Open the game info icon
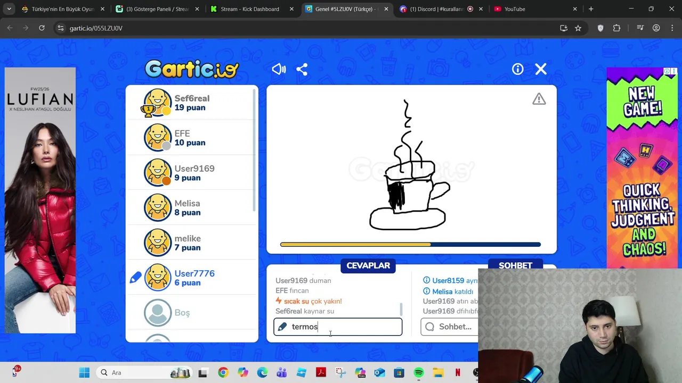682x383 pixels. coord(518,69)
